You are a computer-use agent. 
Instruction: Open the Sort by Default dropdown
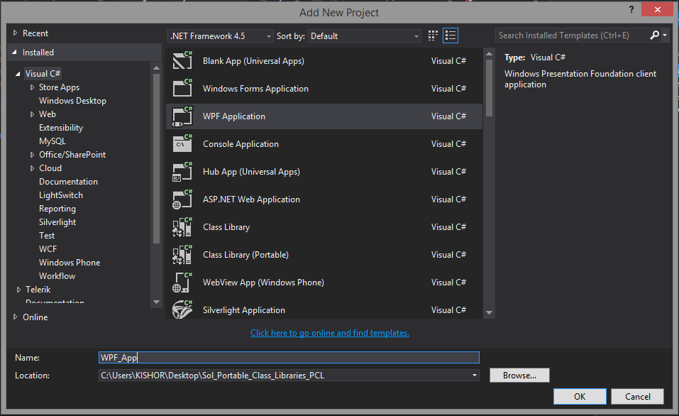click(x=364, y=36)
